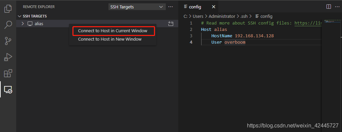The width and height of the screenshot is (342, 132).
Task: Click Users in the breadcrumb path
Action: 198,16
